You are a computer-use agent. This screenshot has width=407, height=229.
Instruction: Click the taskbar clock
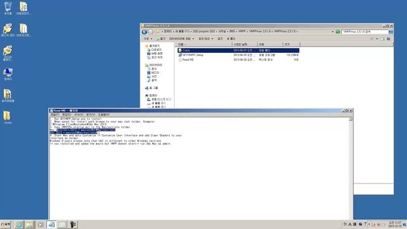(395, 225)
